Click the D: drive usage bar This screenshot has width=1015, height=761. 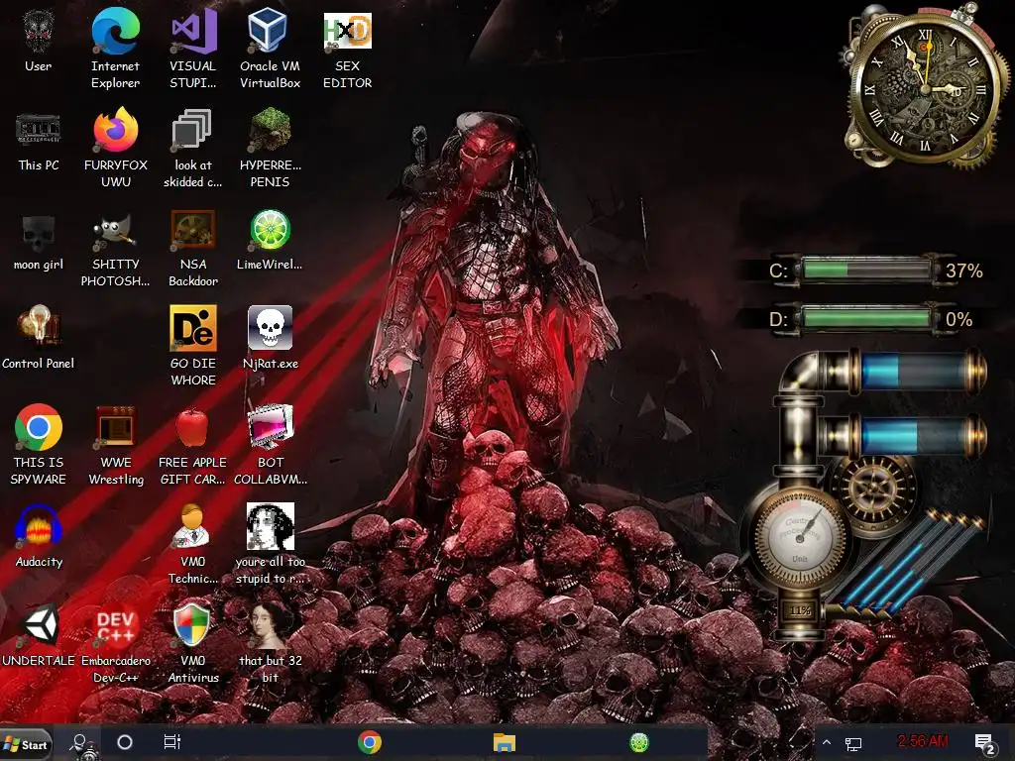866,319
